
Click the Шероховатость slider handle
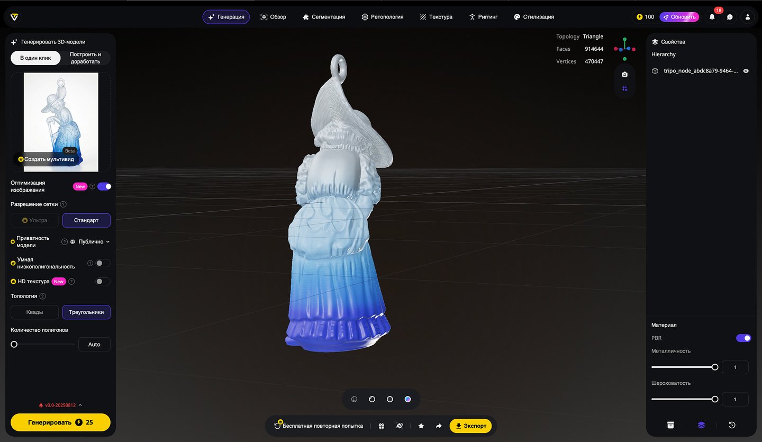click(x=715, y=399)
